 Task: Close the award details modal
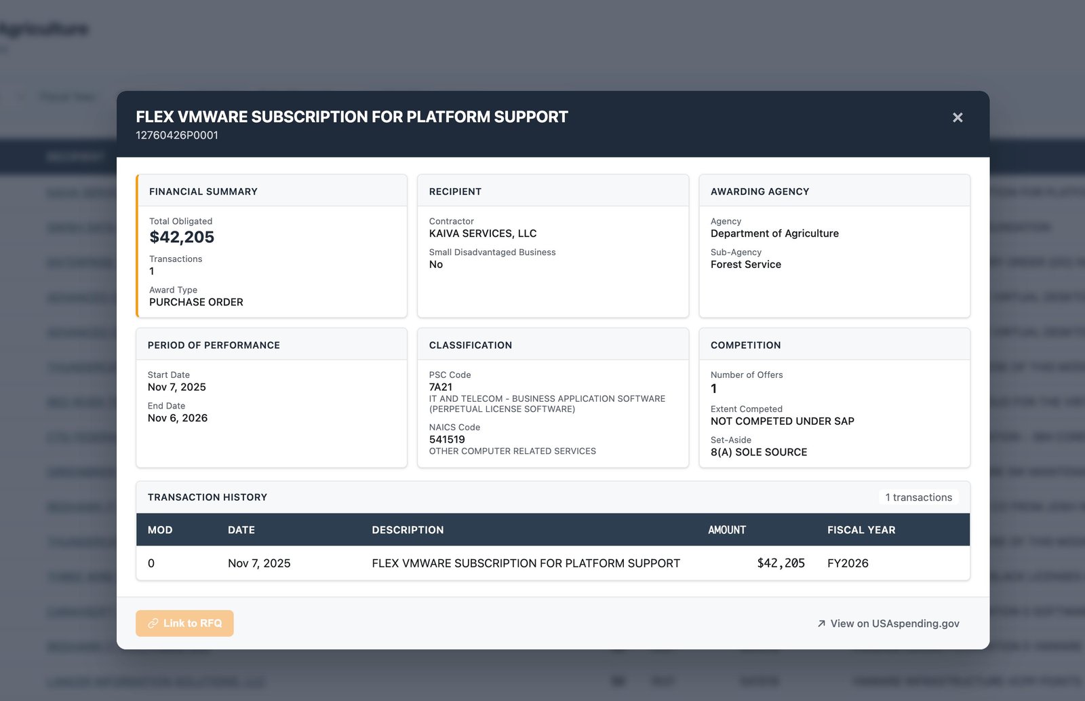coord(958,117)
